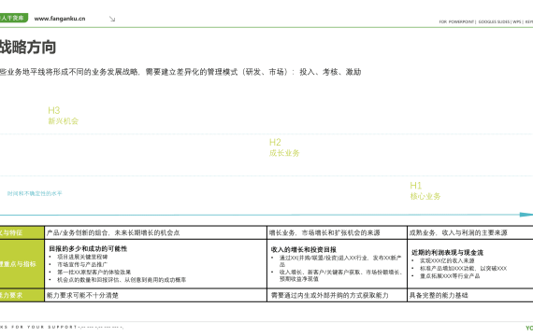Click the FOR POWERPOINT header text

456,21
